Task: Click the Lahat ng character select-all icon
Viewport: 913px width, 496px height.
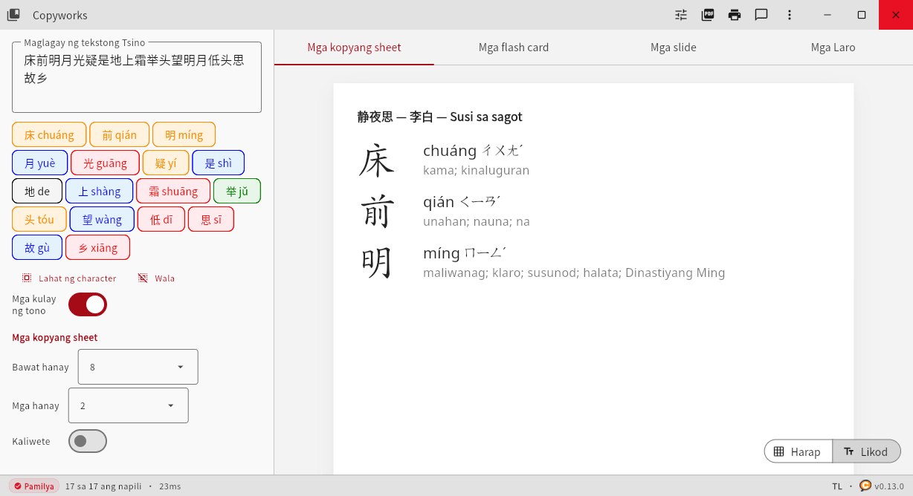Action: point(27,278)
